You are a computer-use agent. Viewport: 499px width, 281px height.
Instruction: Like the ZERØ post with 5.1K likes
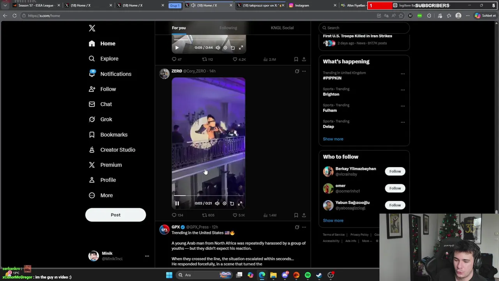239,215
